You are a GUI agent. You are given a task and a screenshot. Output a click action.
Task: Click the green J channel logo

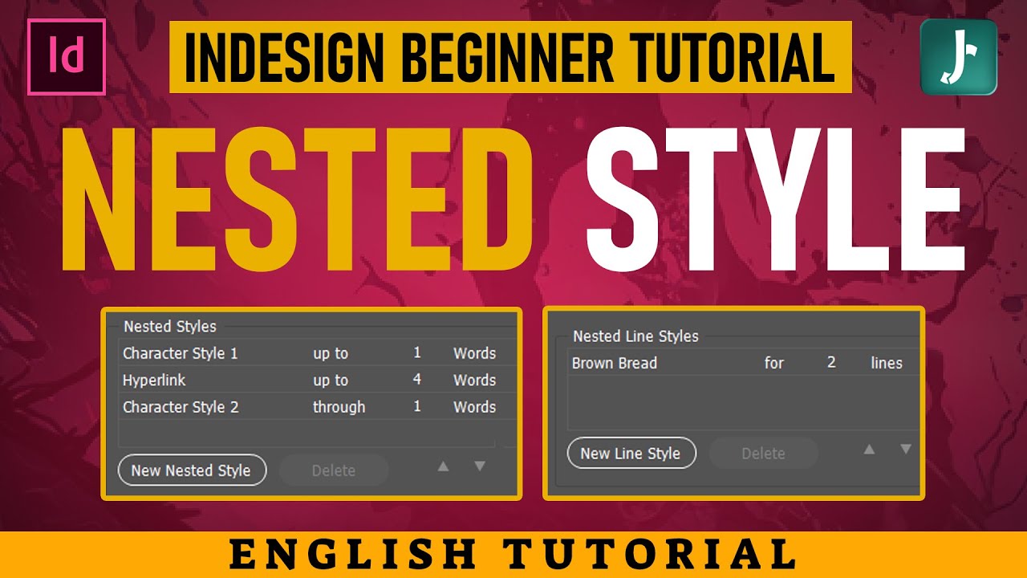[958, 57]
